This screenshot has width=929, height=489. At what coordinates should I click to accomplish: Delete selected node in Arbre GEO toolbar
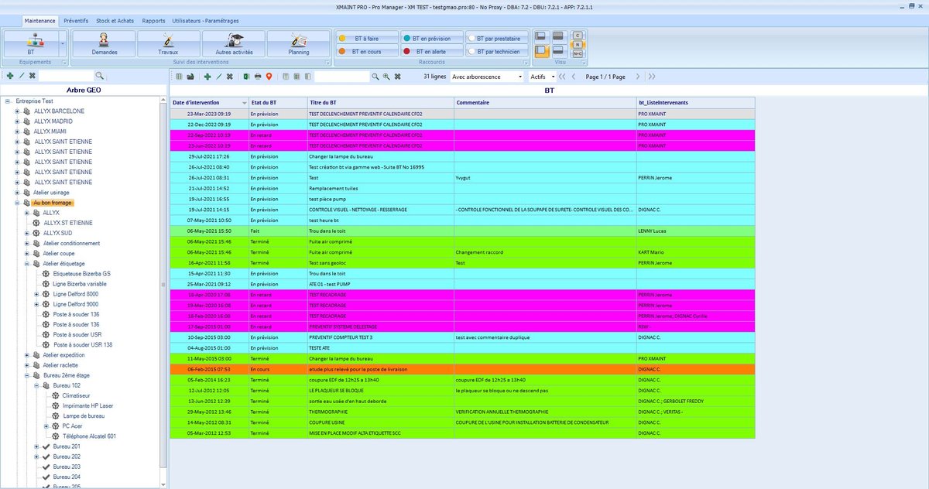[33, 76]
